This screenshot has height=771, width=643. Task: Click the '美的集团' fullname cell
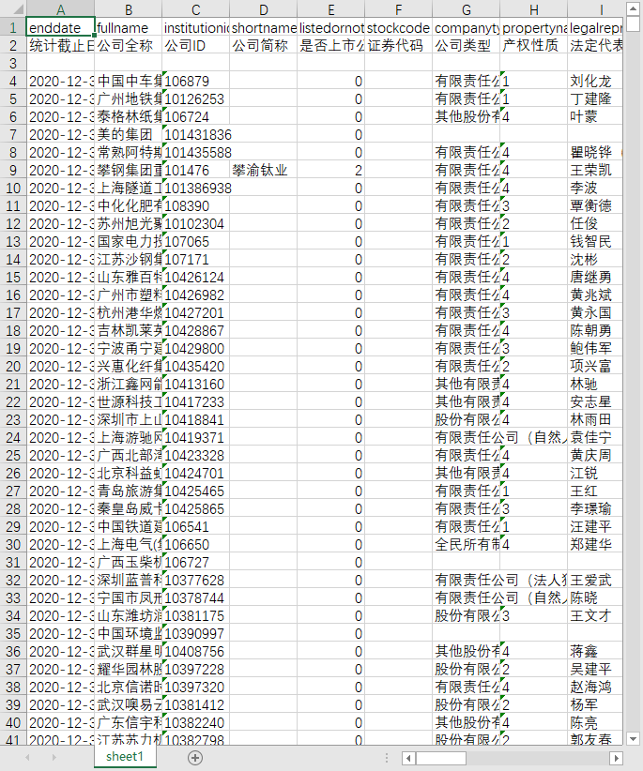129,134
